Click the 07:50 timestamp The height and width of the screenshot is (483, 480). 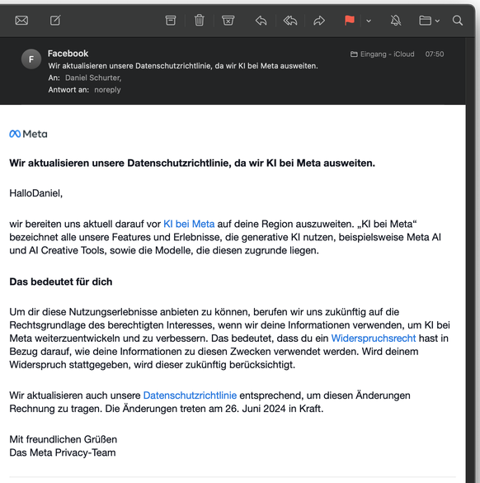pos(435,54)
